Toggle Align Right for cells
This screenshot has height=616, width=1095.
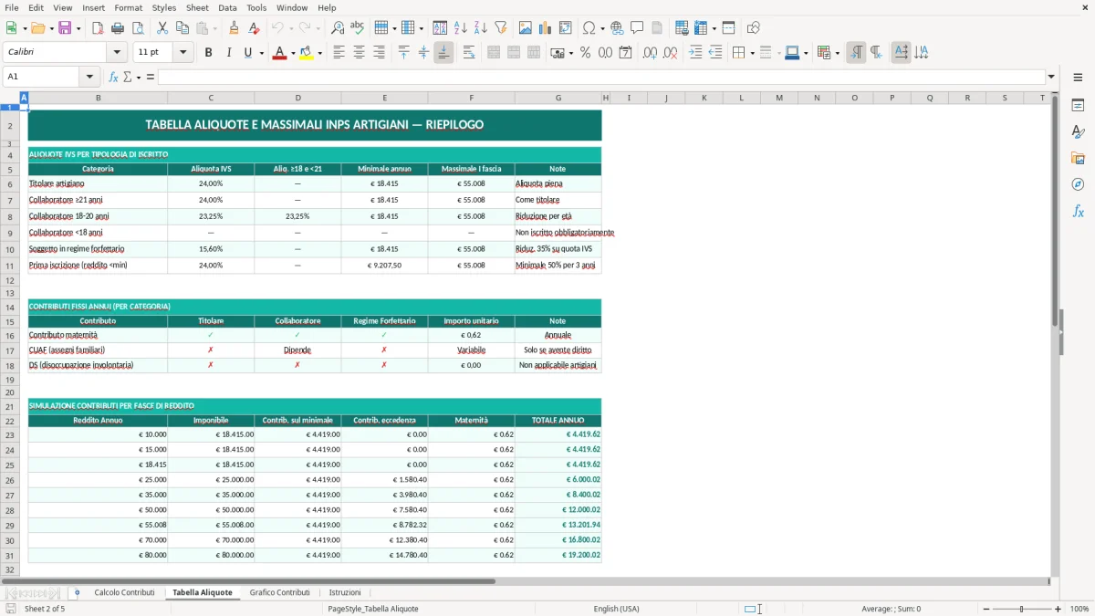pyautogui.click(x=379, y=53)
